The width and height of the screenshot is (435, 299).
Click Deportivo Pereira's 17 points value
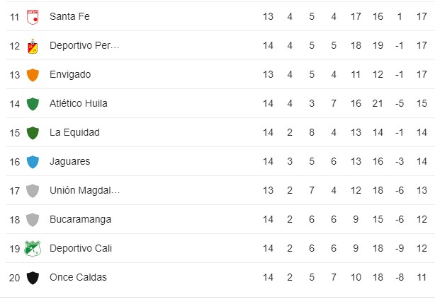pos(422,45)
